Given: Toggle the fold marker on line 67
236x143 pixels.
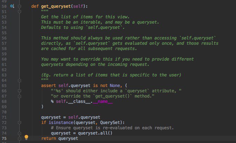Looking at the screenshot, I should (19, 96).
